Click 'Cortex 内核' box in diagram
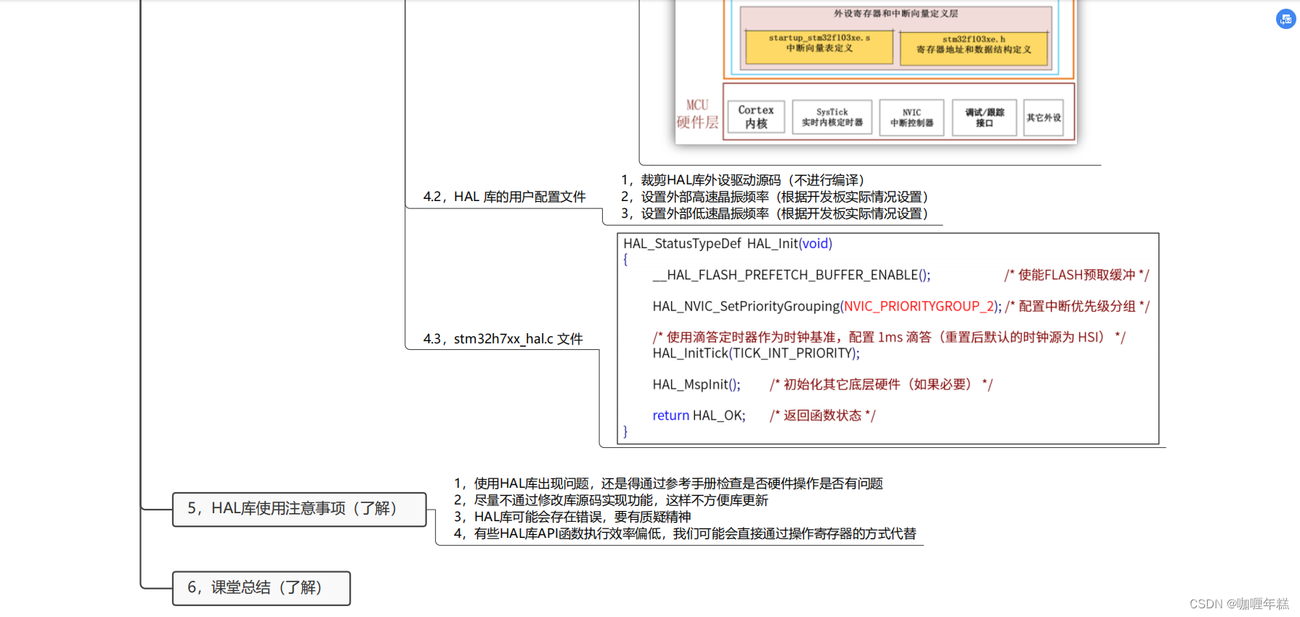Viewport: 1300px width, 617px height. pos(756,117)
